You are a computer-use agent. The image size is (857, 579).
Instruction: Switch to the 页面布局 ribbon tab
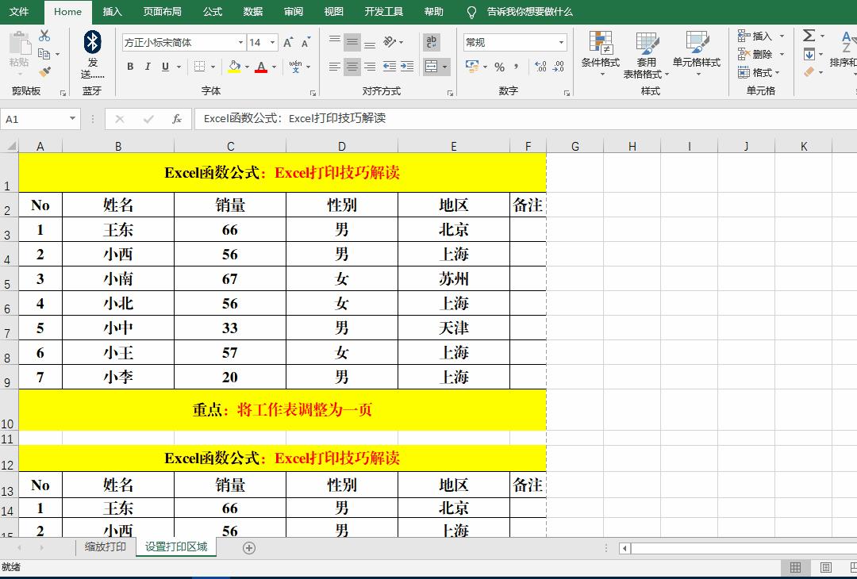tap(161, 12)
